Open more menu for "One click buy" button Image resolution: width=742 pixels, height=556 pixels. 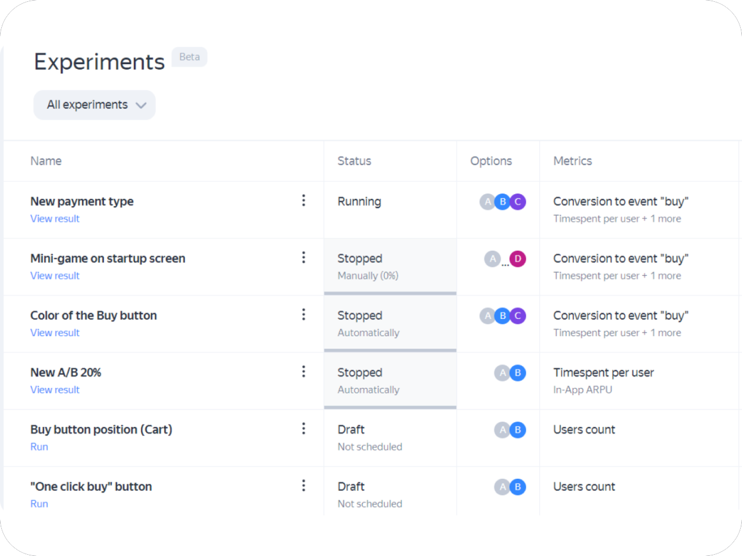pyautogui.click(x=303, y=486)
